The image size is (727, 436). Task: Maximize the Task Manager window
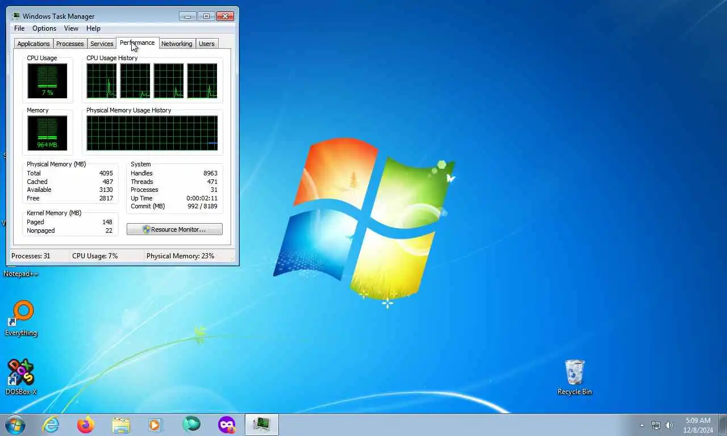(206, 16)
